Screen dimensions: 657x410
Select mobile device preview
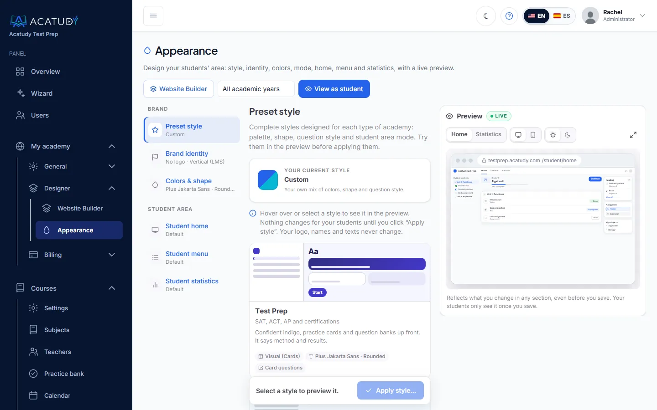tap(533, 135)
